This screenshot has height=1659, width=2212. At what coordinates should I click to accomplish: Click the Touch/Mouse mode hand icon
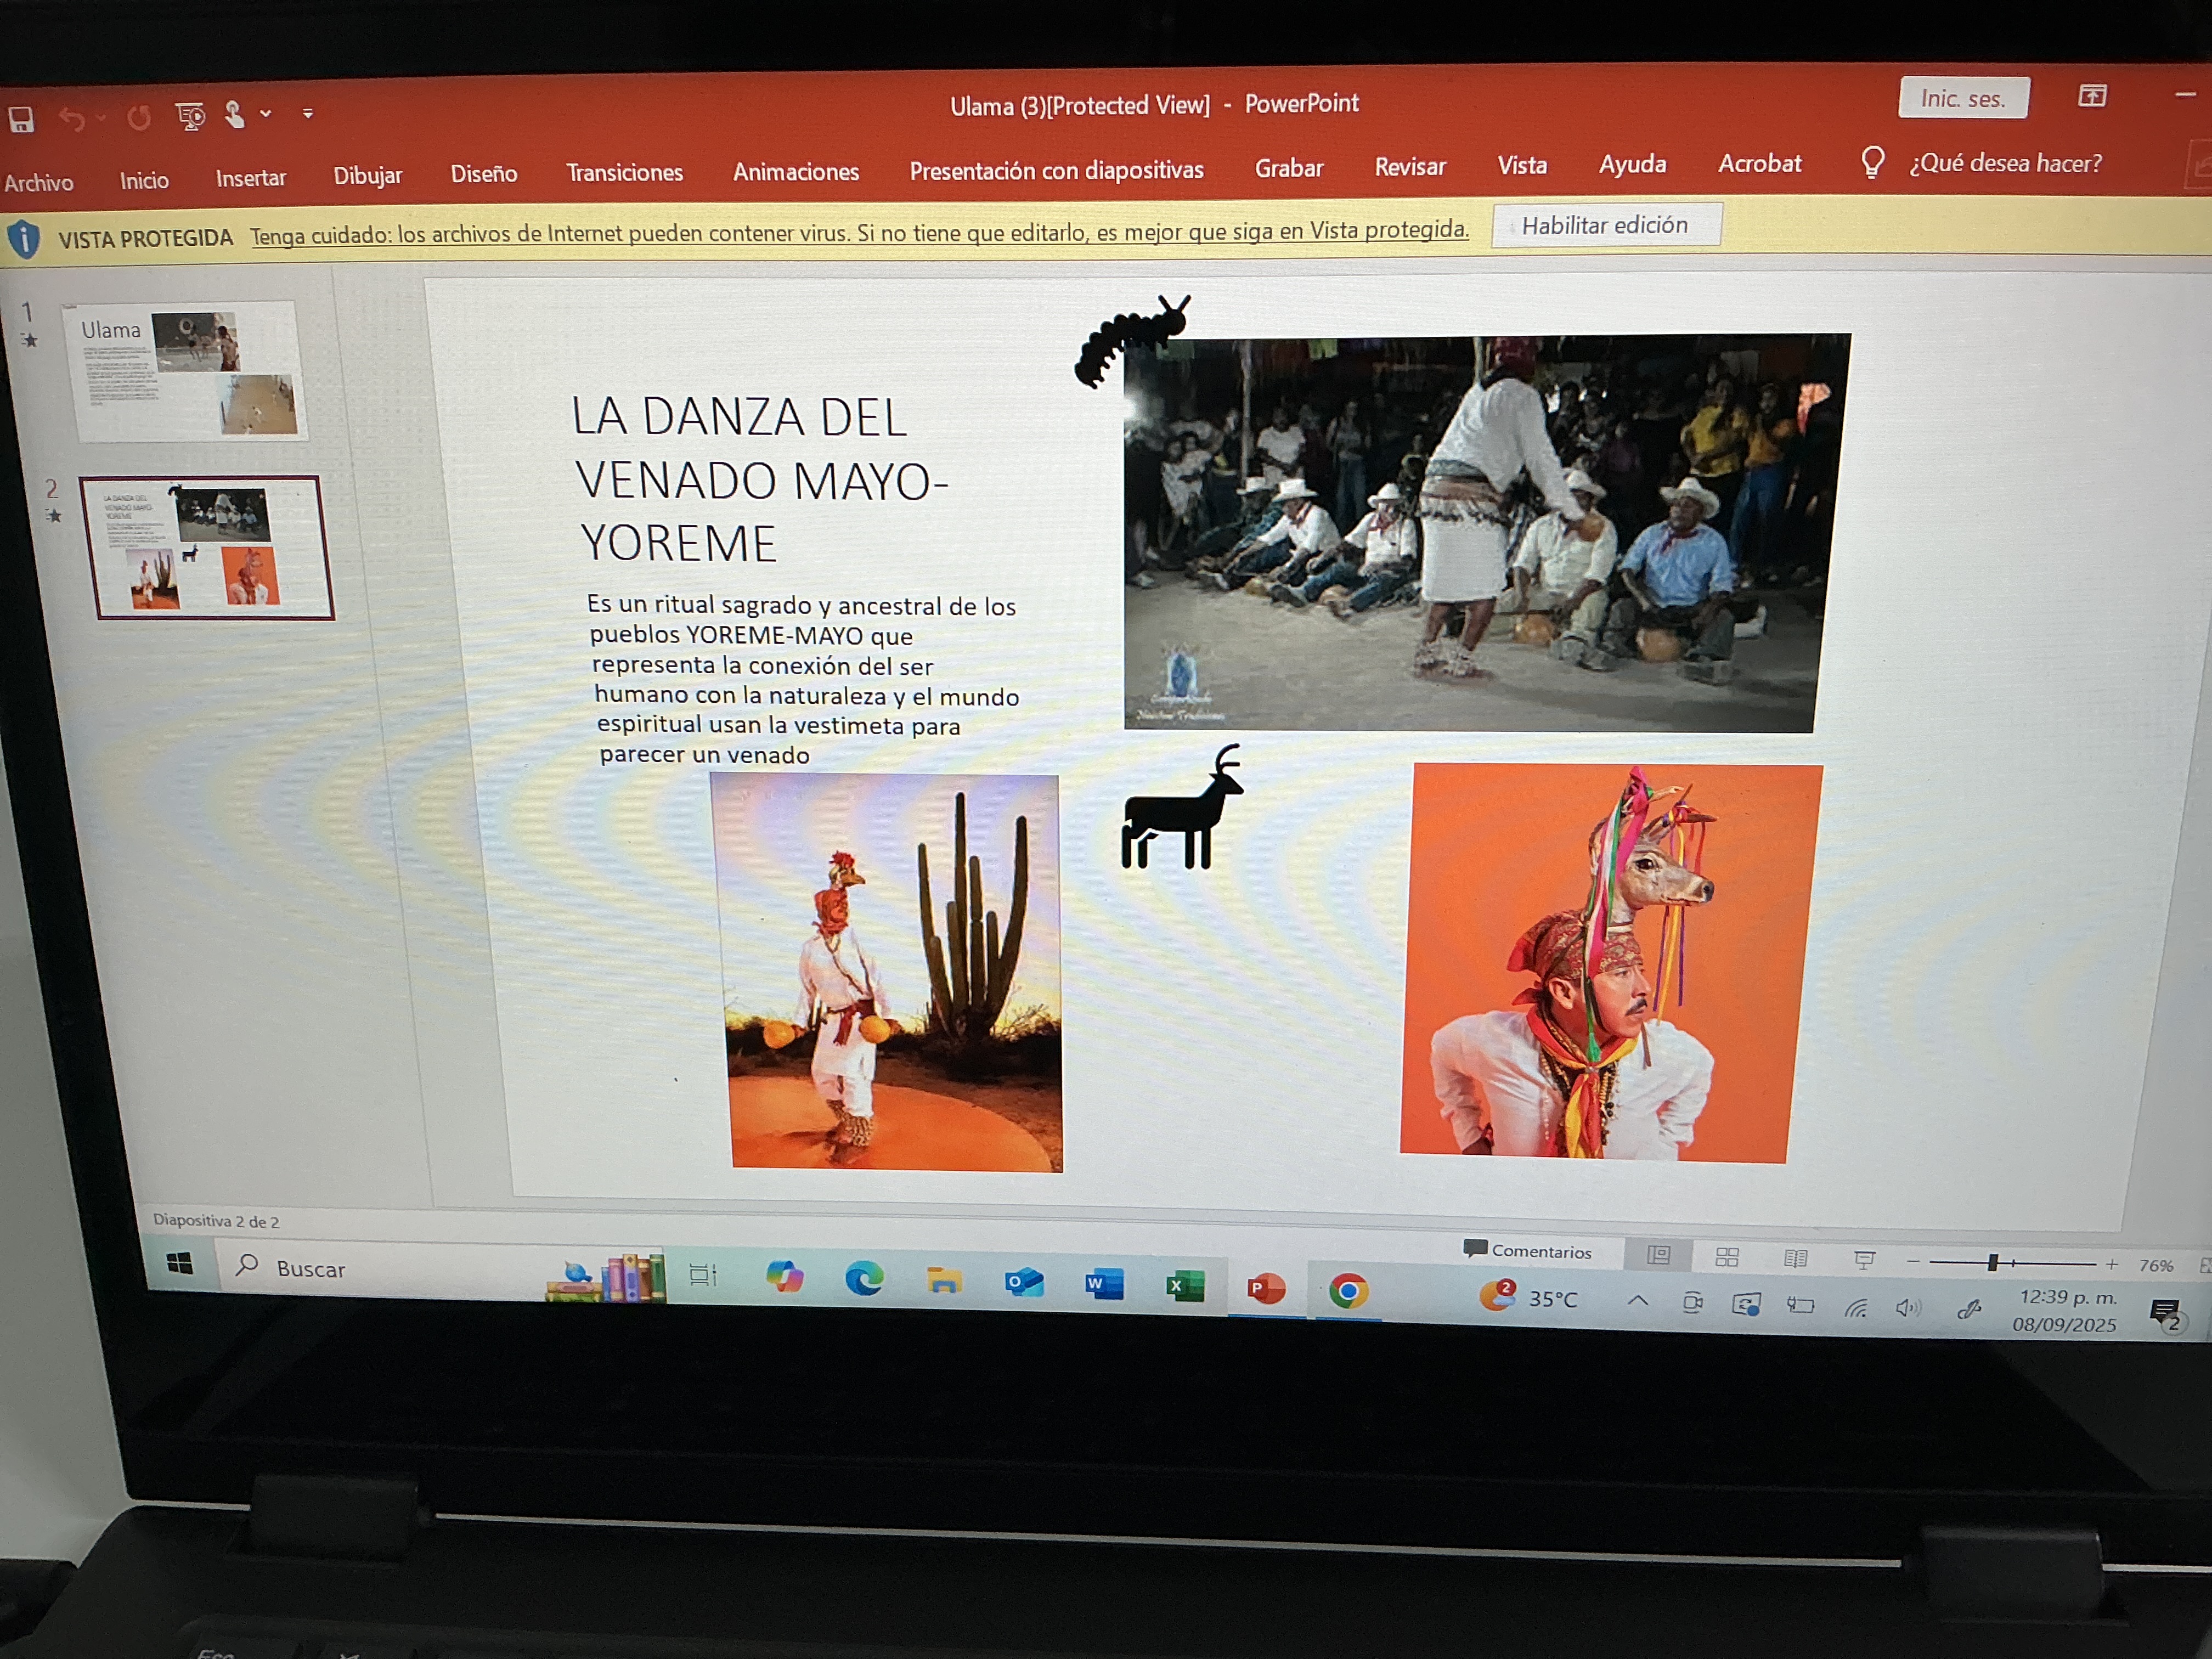[234, 114]
